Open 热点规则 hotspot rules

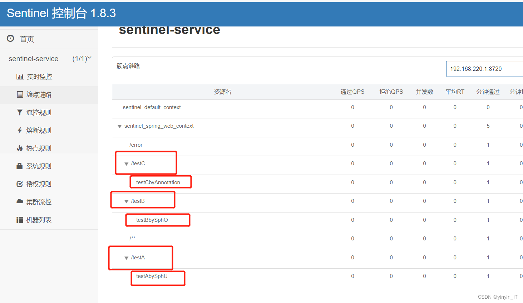click(x=39, y=148)
